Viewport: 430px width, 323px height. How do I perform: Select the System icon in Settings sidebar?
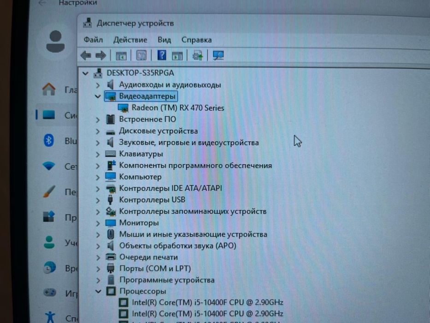[x=49, y=115]
